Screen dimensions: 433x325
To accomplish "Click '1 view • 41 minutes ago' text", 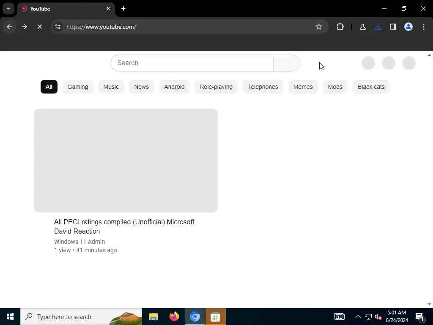I will click(x=85, y=250).
